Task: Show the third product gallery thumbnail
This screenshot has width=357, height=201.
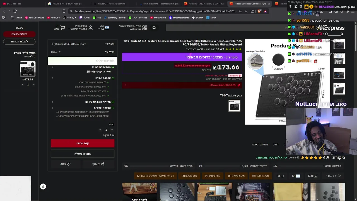Action: point(339,74)
